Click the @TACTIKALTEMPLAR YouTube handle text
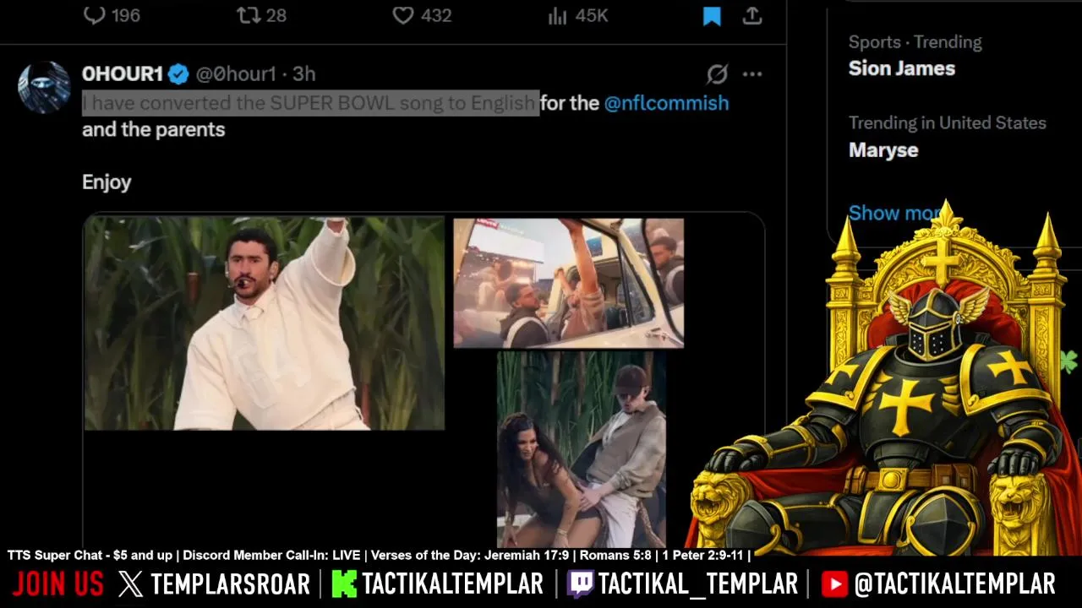Image resolution: width=1082 pixels, height=608 pixels. click(954, 584)
